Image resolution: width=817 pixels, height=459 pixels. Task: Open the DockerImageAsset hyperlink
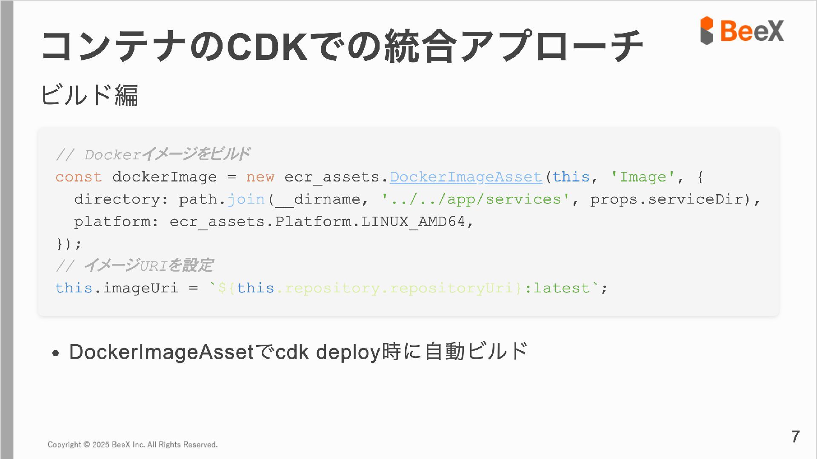tap(466, 177)
